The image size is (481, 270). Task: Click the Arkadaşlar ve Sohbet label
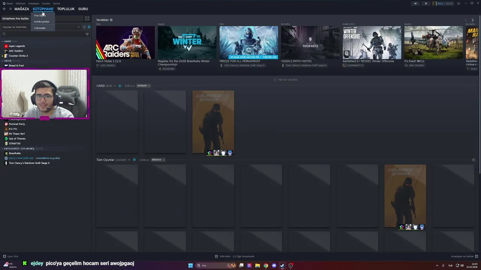click(462, 256)
